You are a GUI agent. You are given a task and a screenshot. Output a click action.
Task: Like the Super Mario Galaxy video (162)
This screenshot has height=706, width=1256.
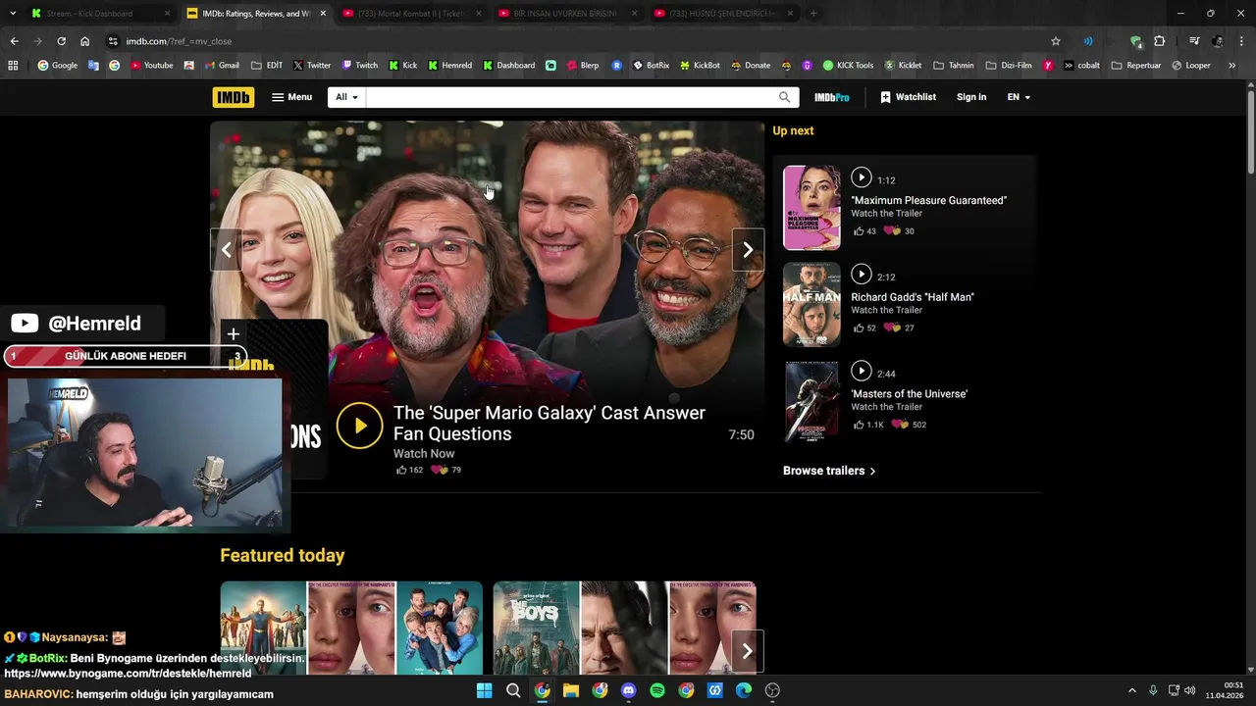[409, 470]
